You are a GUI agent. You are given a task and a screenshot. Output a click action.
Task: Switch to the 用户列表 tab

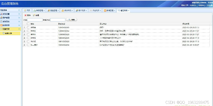[x=81, y=10]
